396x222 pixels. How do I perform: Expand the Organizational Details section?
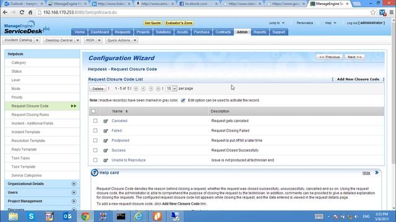click(74, 184)
